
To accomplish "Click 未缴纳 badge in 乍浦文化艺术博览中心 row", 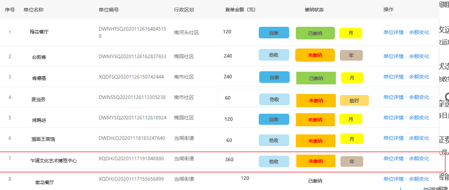I will pos(316,161).
